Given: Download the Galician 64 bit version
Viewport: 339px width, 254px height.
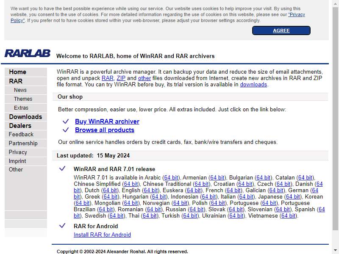Looking at the screenshot, I should click(276, 190).
